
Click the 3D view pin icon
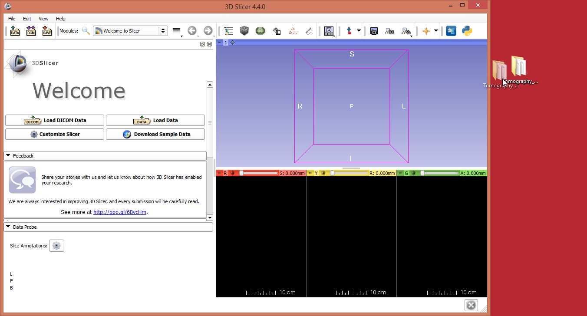tap(219, 42)
